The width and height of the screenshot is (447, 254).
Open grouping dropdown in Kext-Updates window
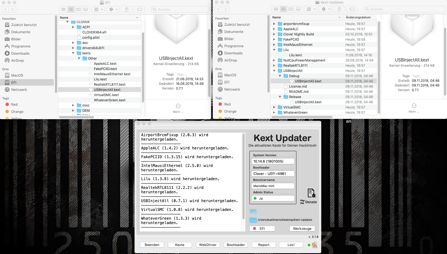coord(311,9)
